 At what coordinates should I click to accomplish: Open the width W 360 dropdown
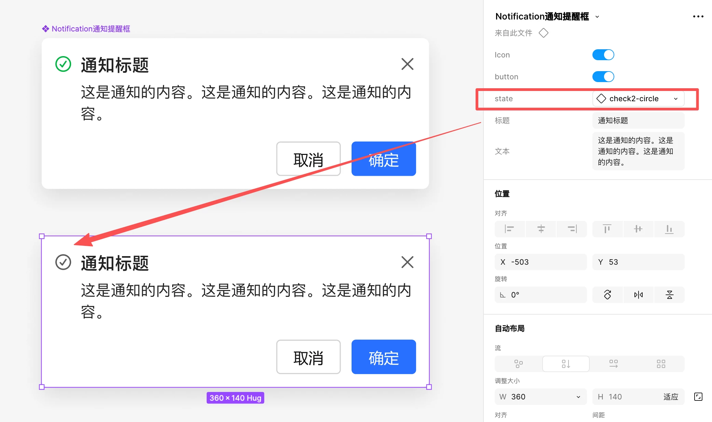[578, 397]
